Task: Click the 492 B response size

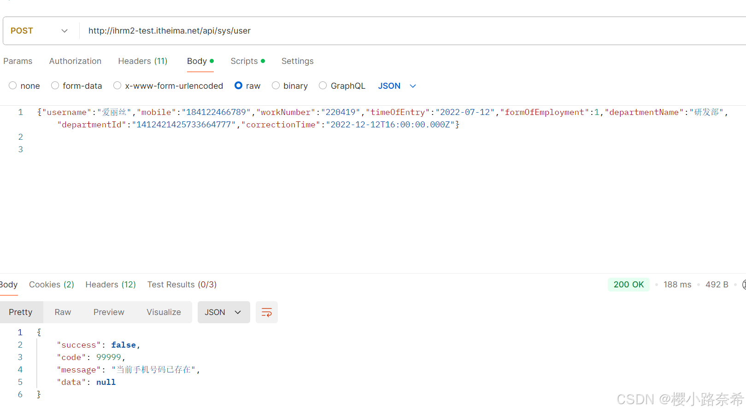Action: [717, 285]
